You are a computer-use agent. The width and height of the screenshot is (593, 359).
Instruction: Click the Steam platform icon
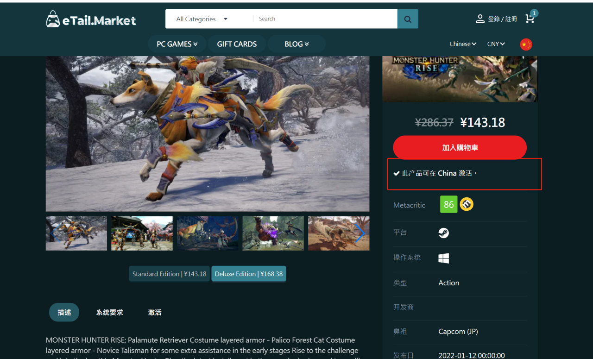[444, 233]
